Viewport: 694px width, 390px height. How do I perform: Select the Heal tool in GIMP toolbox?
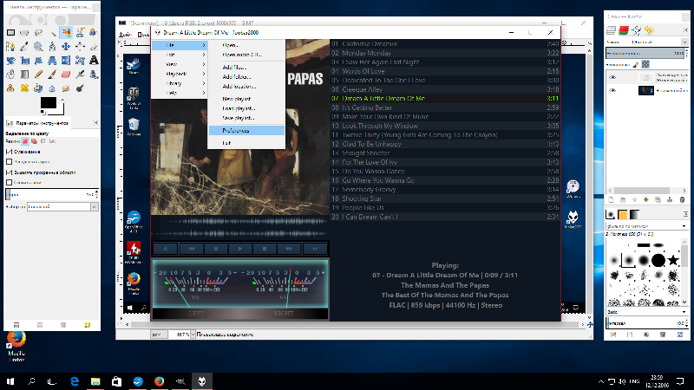tap(24, 88)
